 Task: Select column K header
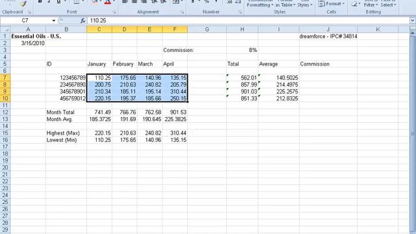point(378,29)
